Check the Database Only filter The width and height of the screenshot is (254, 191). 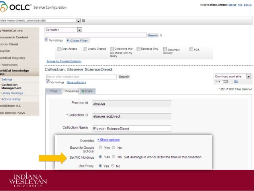point(138,49)
